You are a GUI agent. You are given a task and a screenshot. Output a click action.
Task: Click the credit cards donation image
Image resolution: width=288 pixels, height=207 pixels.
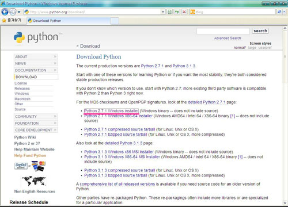39,166
